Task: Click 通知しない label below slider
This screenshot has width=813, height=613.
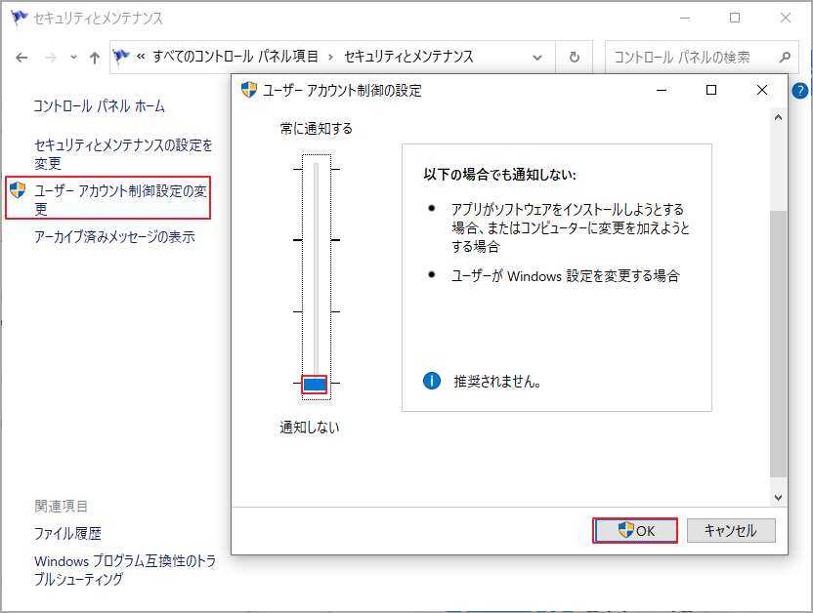Action: click(x=310, y=428)
